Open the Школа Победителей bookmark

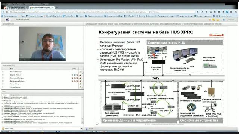tap(53, 16)
